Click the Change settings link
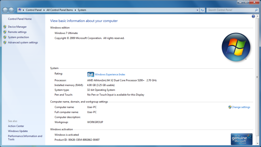Screen dimensions: 261x147 point(241,107)
